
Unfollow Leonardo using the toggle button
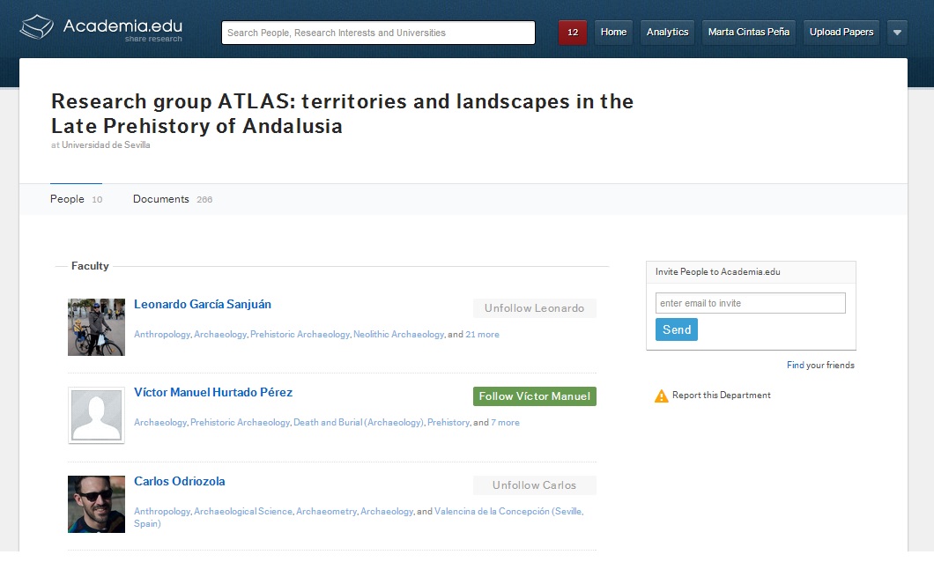click(534, 308)
